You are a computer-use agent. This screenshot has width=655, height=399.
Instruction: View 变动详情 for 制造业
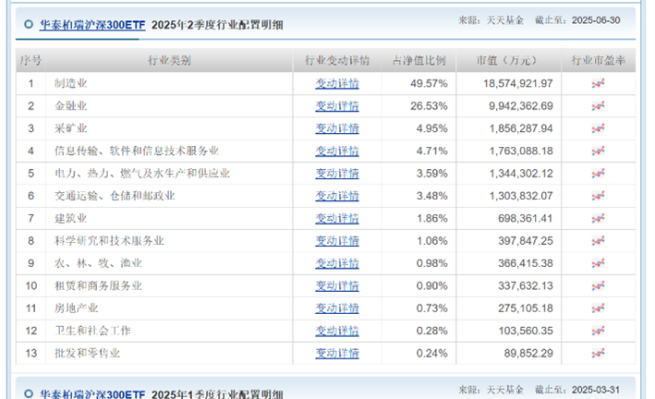click(336, 83)
